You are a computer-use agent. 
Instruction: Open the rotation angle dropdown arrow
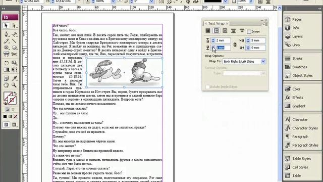point(152,2)
